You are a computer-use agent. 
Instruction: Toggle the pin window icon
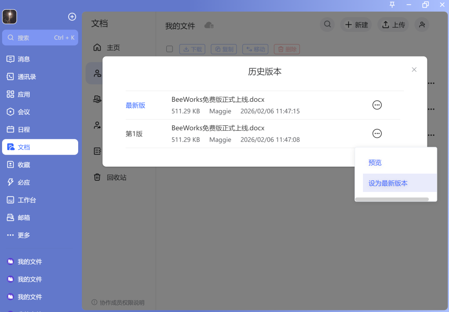(x=391, y=5)
